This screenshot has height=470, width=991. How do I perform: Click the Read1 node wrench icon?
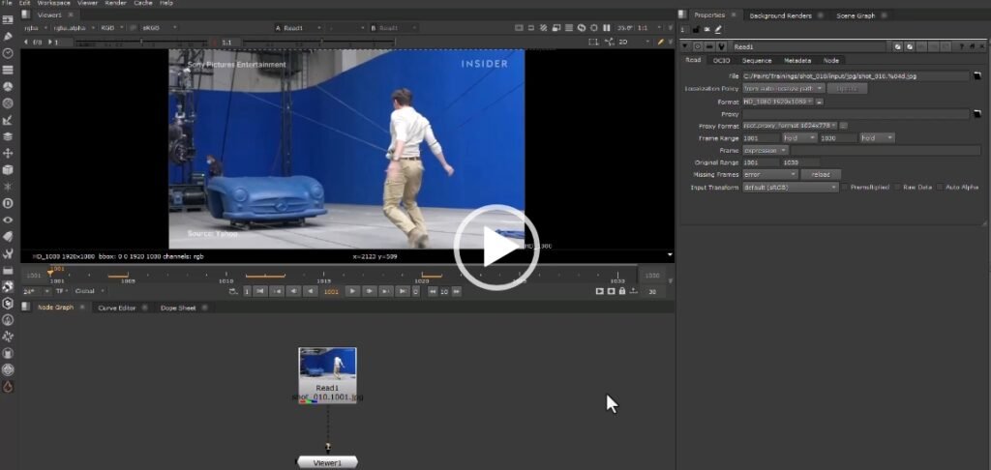[720, 46]
